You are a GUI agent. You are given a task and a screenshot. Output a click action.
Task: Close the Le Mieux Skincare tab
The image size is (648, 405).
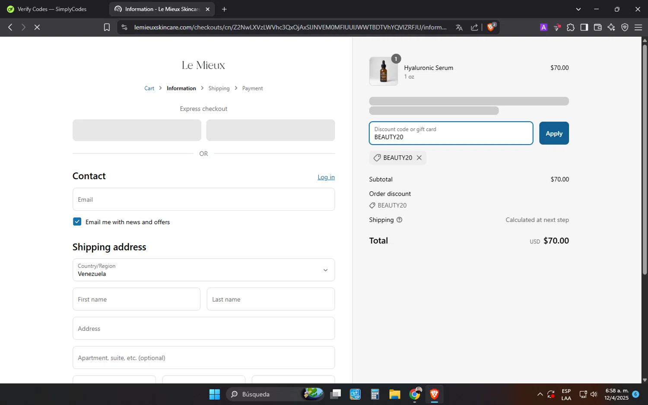pos(208,9)
